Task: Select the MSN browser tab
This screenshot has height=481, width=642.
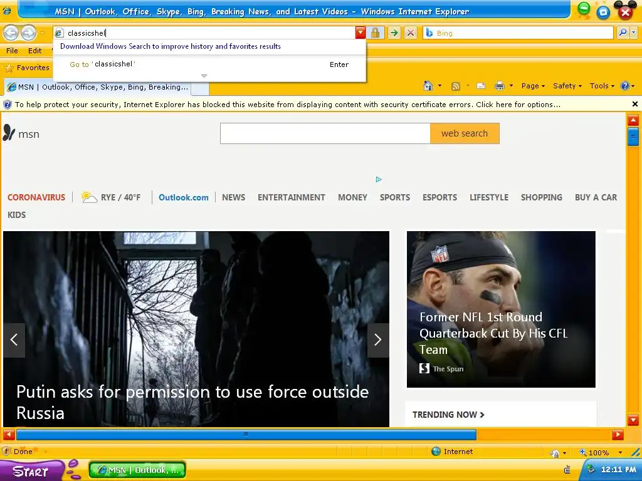Action: point(97,87)
